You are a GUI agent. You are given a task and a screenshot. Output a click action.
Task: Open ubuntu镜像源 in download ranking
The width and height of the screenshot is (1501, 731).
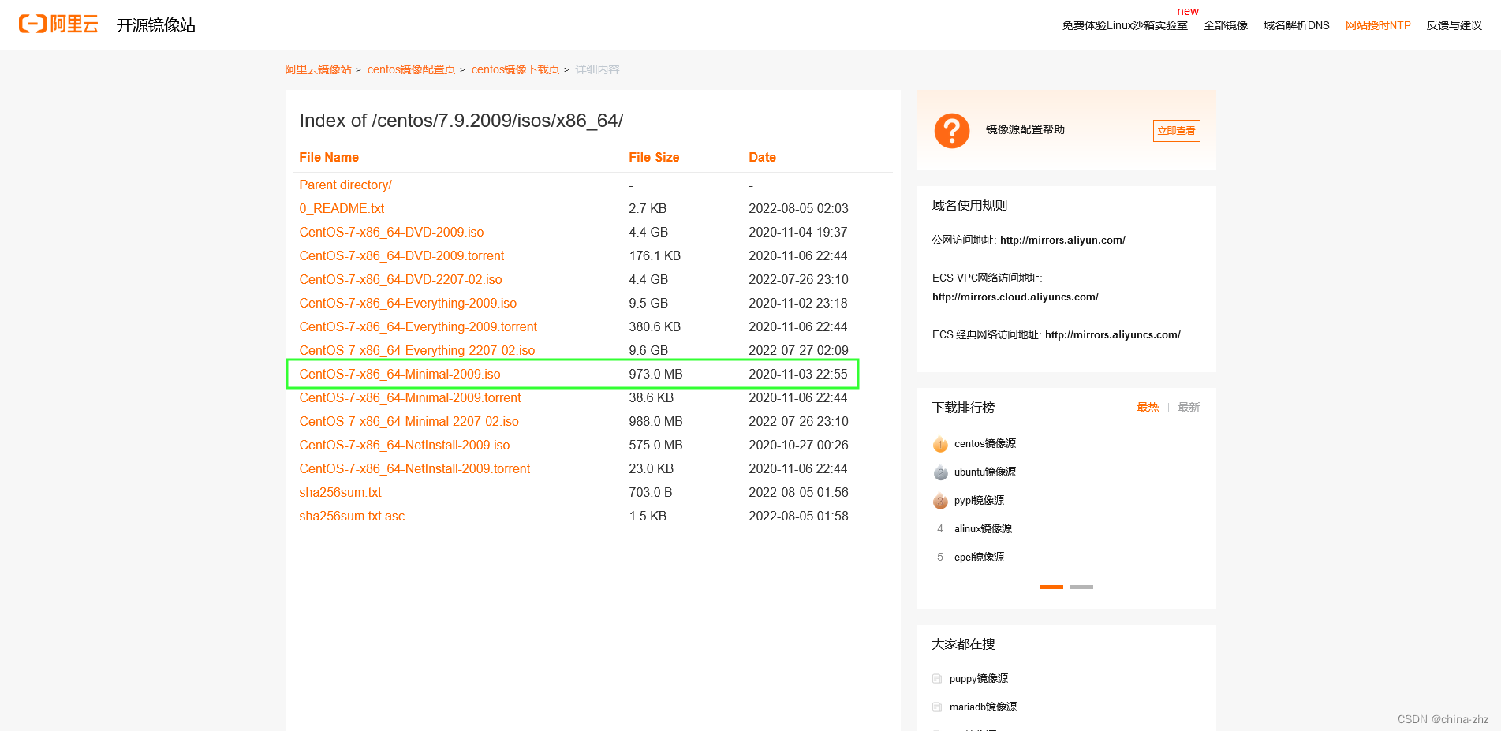point(985,472)
